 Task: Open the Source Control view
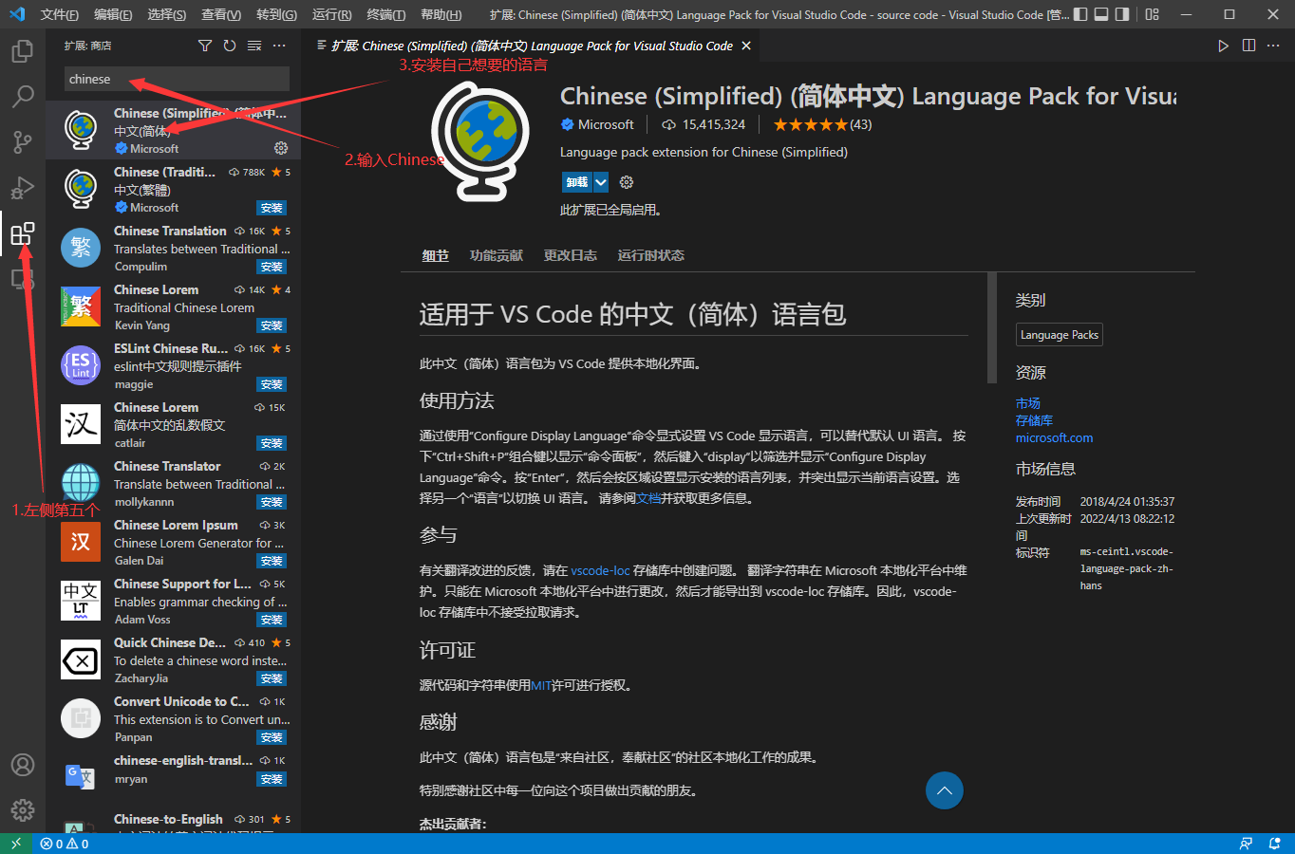pos(23,141)
